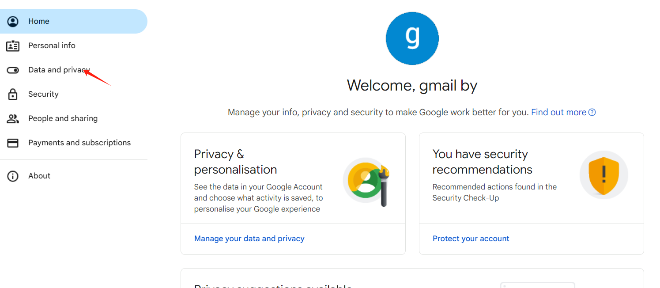Click the People and sharing icon
The image size is (660, 288).
pyautogui.click(x=13, y=118)
